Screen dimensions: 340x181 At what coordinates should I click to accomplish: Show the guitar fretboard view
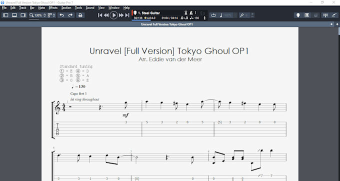point(298,15)
